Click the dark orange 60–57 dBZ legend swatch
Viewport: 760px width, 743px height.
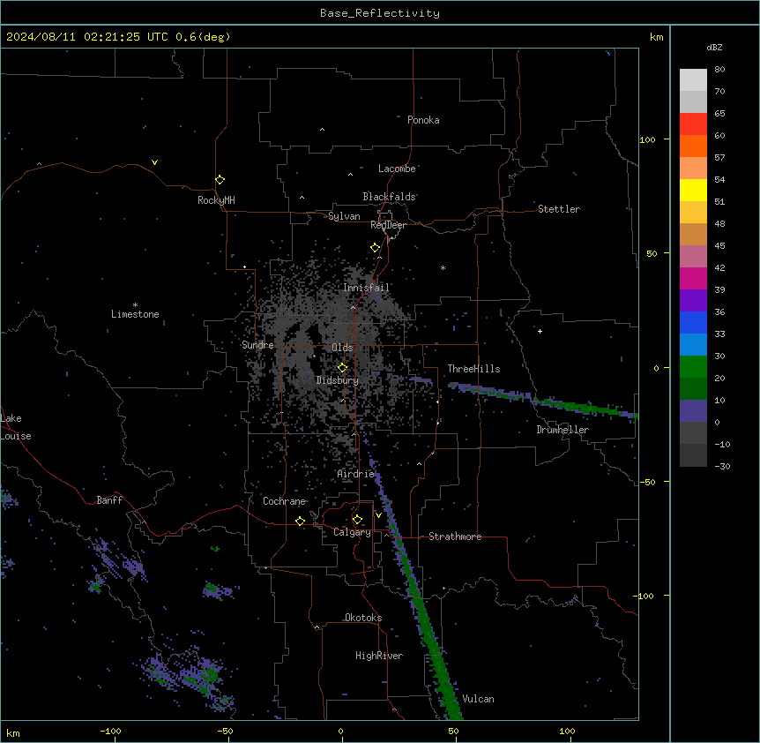pyautogui.click(x=693, y=146)
